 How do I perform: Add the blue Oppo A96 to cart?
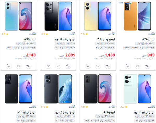tap(9, 66)
